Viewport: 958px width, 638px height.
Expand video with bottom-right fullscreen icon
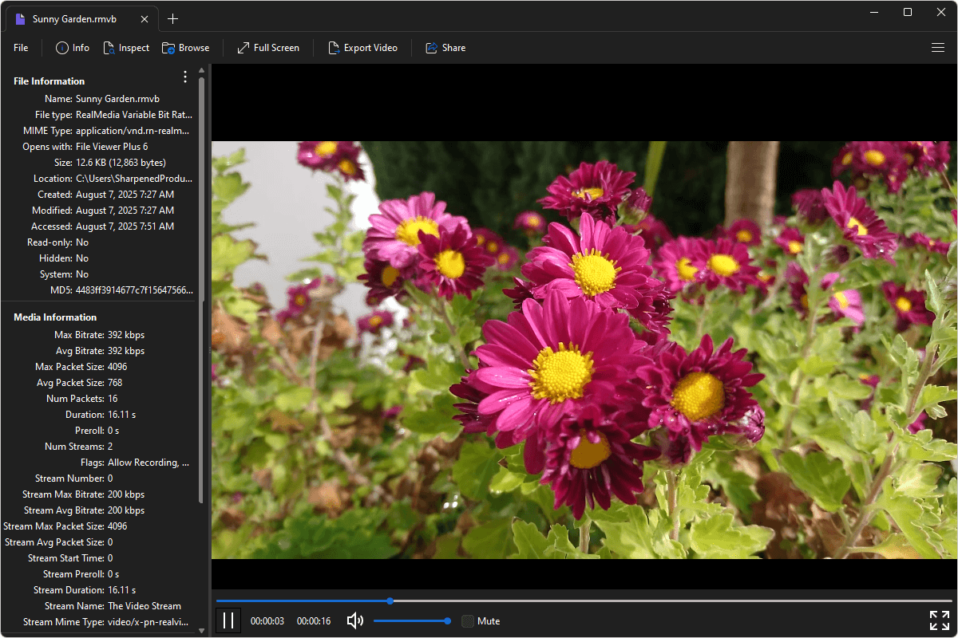click(x=939, y=620)
